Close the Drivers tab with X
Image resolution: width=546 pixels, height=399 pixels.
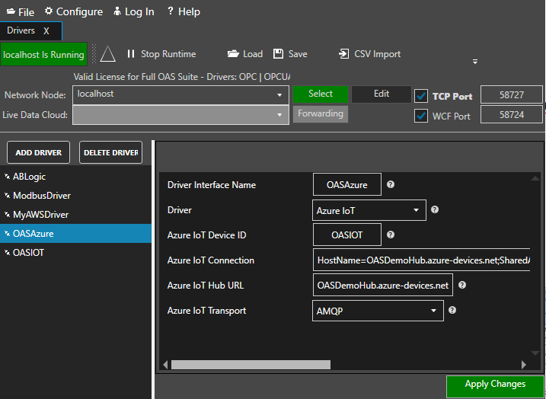(46, 31)
